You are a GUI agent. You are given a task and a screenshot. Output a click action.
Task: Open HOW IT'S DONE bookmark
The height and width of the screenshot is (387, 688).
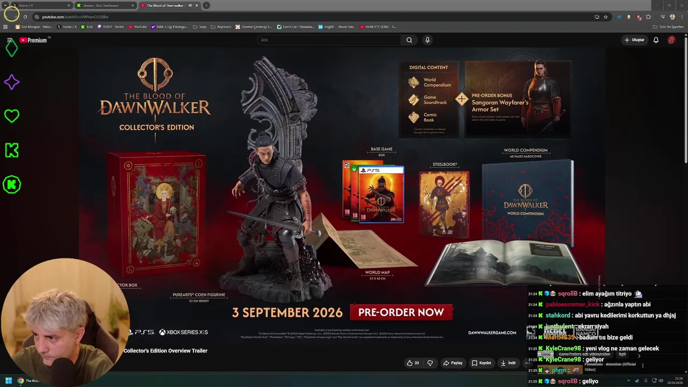(378, 26)
